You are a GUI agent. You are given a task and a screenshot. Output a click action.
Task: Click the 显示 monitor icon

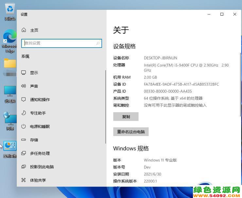(24, 72)
